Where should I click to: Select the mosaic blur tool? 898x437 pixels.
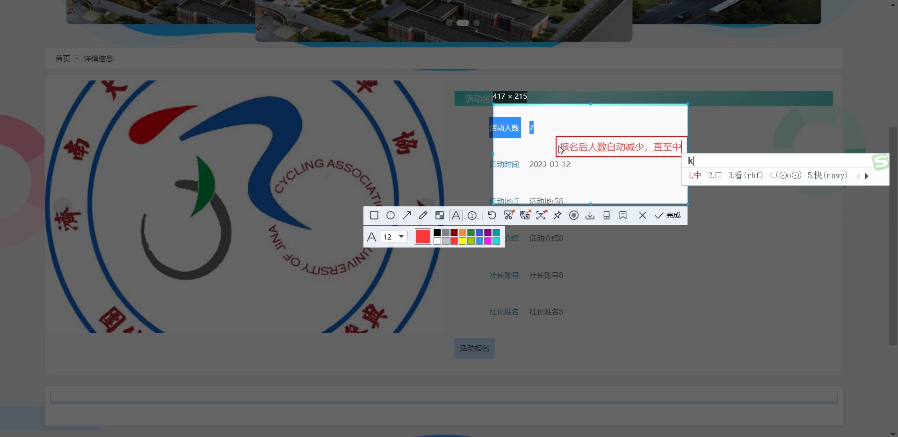pyautogui.click(x=440, y=215)
